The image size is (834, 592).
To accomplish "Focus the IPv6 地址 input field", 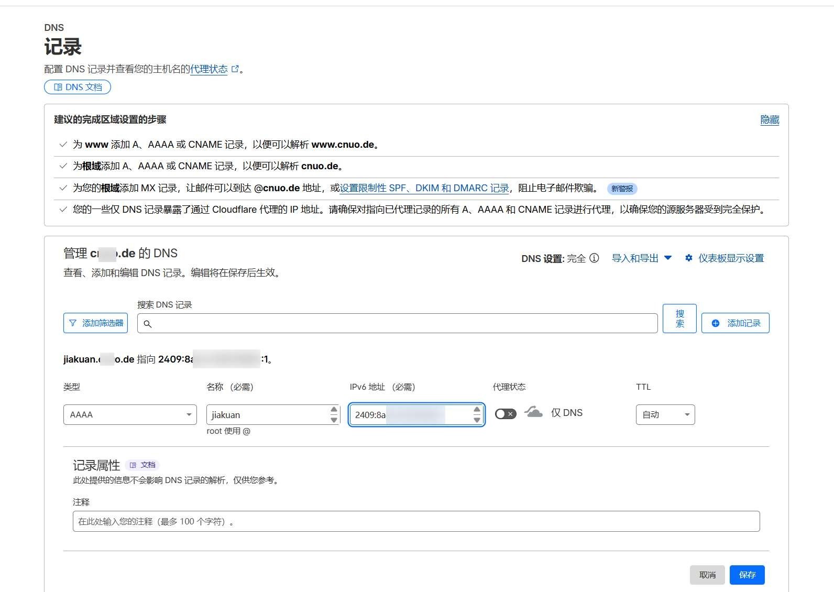I will (416, 414).
